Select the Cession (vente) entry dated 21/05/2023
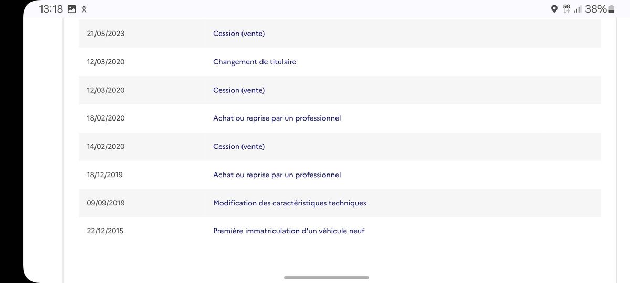 click(x=340, y=34)
